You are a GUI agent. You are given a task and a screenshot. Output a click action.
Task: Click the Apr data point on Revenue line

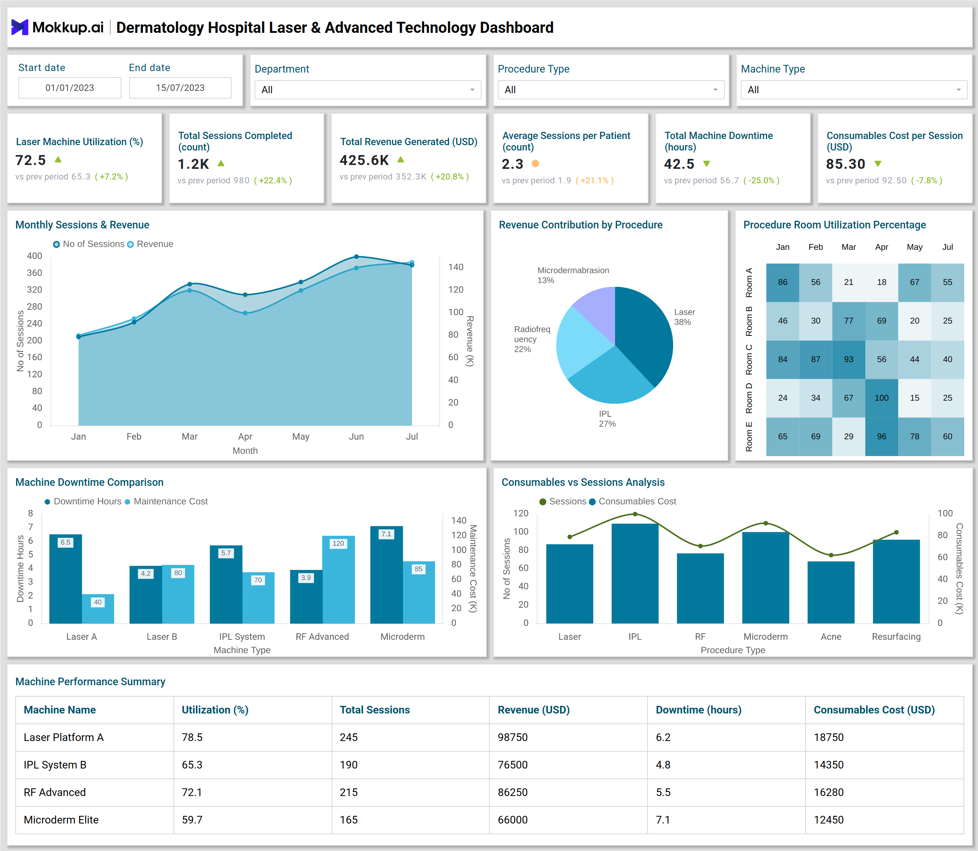click(245, 313)
